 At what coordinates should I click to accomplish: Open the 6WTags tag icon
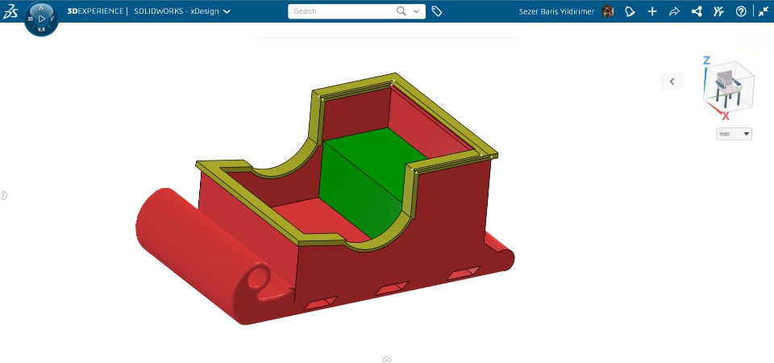click(x=436, y=10)
